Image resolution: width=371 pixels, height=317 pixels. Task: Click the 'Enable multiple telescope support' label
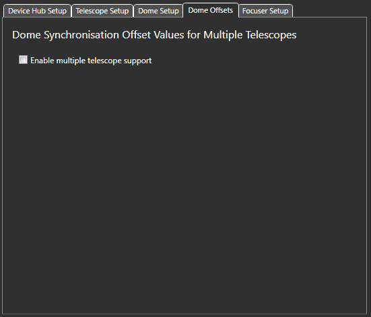tap(91, 61)
